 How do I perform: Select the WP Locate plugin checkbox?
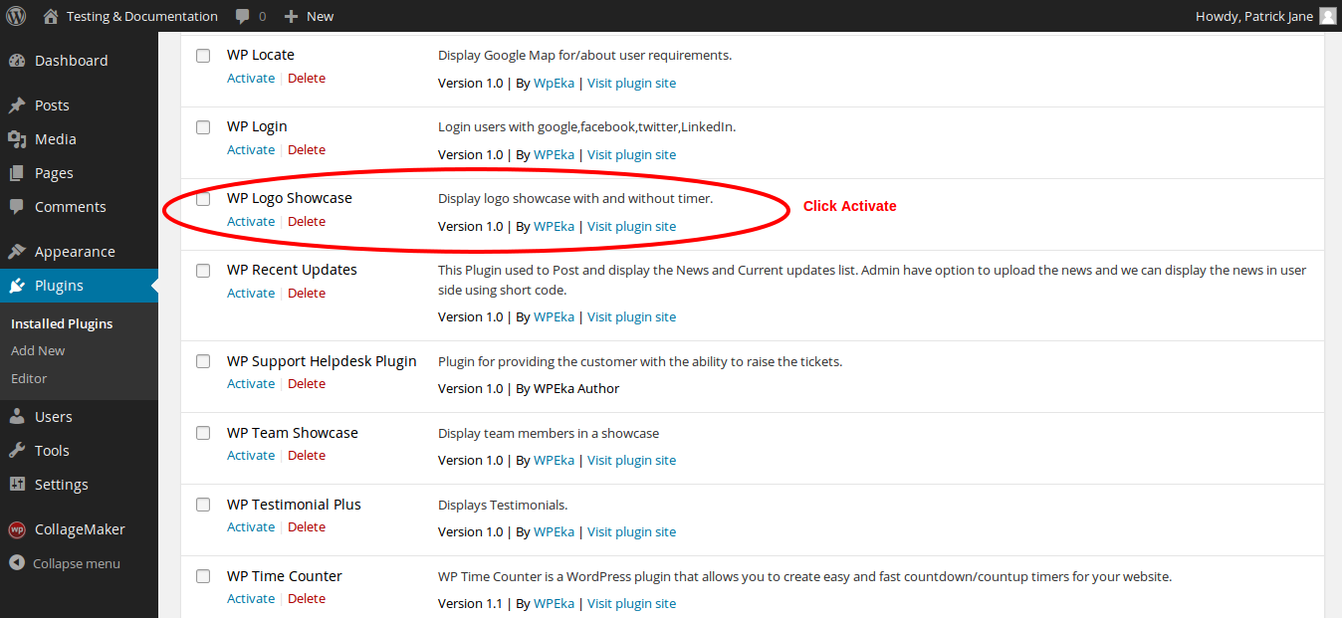tap(203, 56)
